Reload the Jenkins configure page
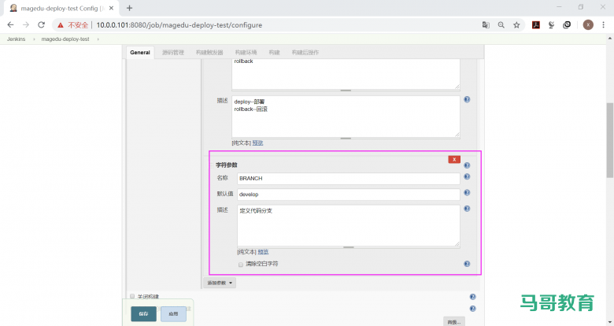The height and width of the screenshot is (326, 614). [41, 25]
